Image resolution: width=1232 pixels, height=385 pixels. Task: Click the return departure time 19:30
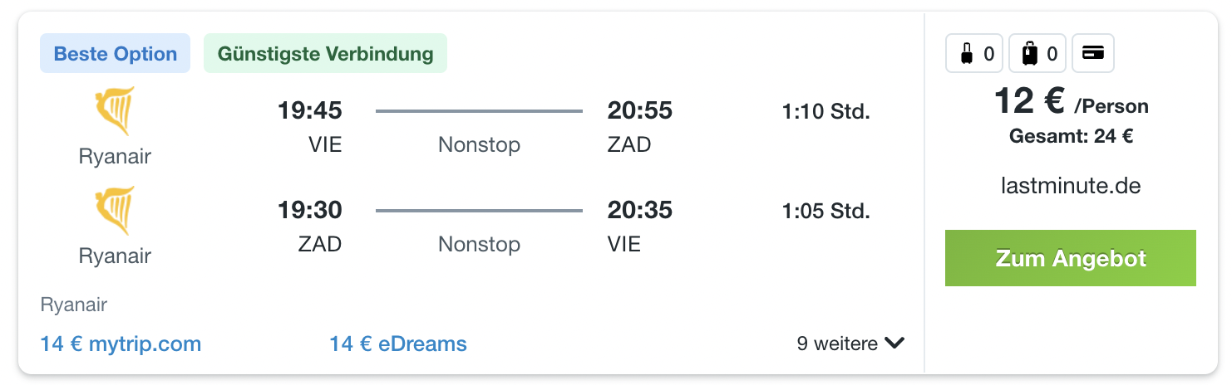pyautogui.click(x=309, y=210)
